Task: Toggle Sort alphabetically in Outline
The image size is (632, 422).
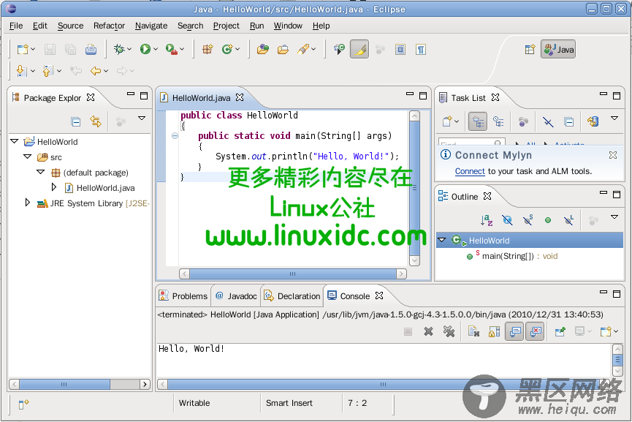Action: [x=487, y=220]
